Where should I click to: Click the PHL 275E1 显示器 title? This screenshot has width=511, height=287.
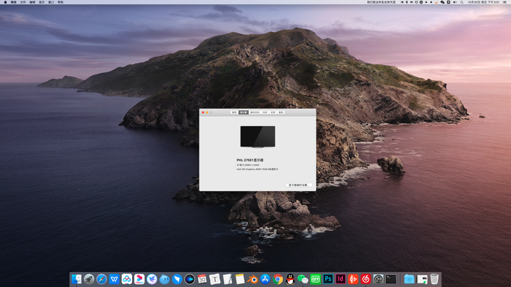coord(250,160)
